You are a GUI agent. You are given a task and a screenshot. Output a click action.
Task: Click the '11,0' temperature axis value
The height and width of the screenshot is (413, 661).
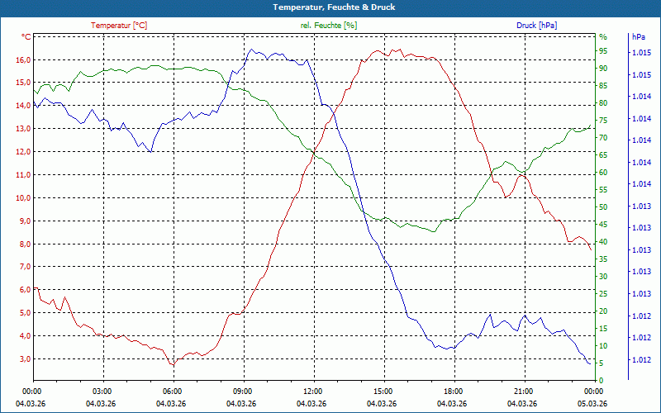(23, 175)
